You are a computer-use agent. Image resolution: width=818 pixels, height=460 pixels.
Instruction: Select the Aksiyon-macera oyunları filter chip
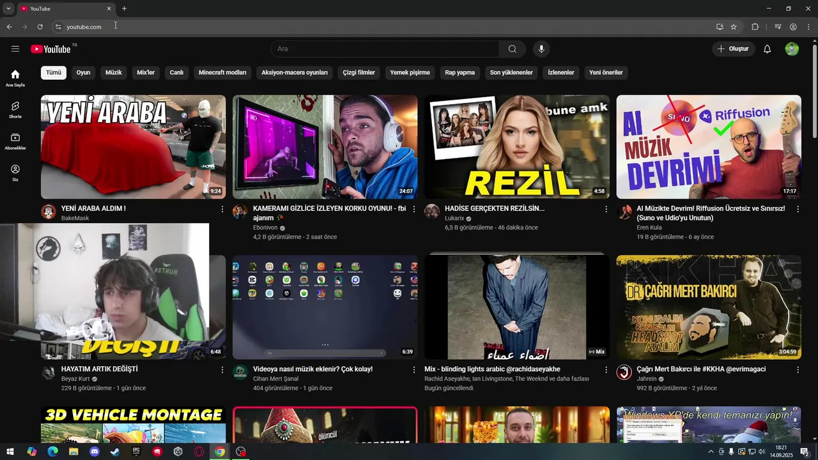pyautogui.click(x=295, y=73)
